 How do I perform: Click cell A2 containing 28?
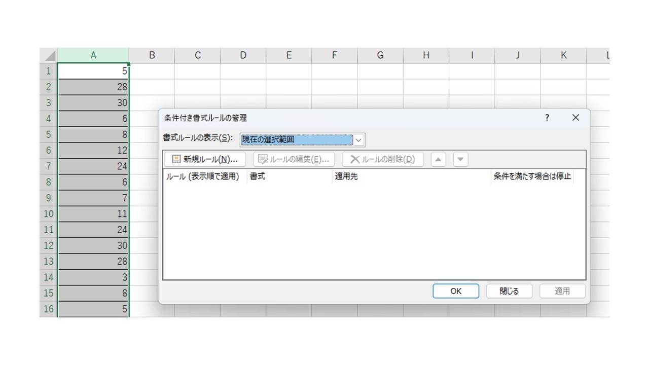point(93,87)
